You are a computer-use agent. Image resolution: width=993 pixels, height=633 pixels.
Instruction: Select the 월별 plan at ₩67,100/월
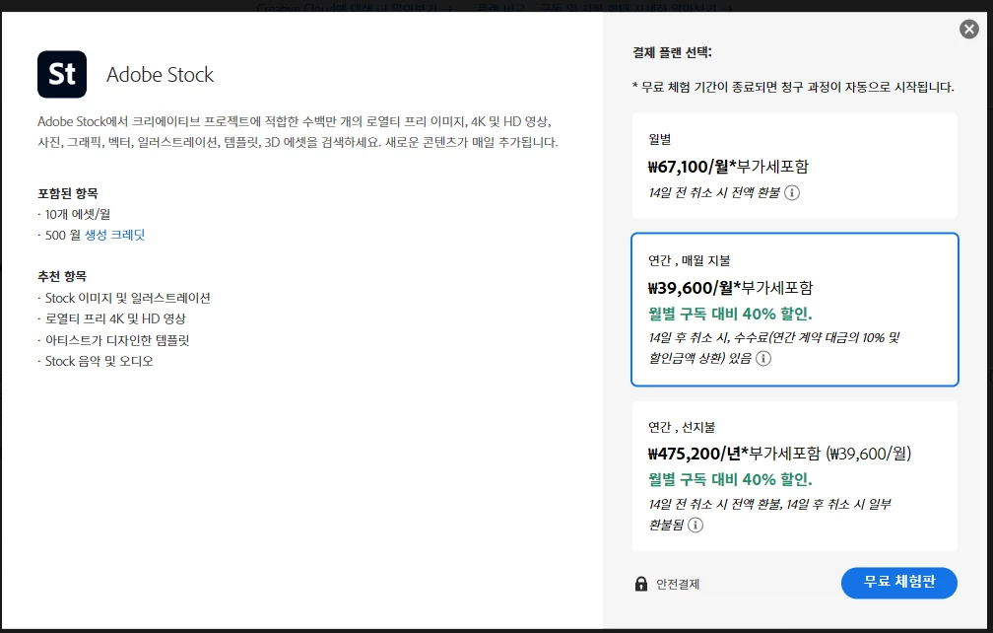794,166
